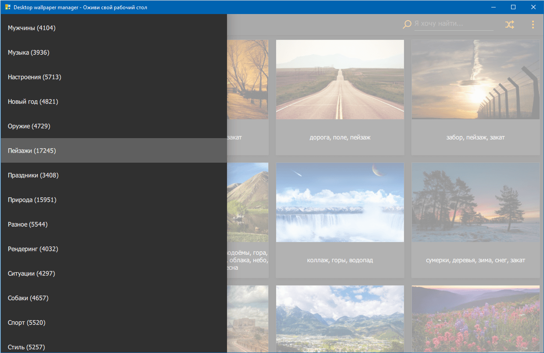544x353 pixels.
Task: Click the 'коллаж, горы, водопад' caption
Action: (340, 260)
